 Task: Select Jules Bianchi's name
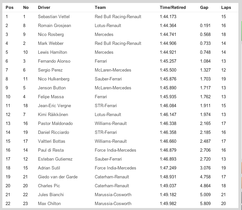(51, 195)
